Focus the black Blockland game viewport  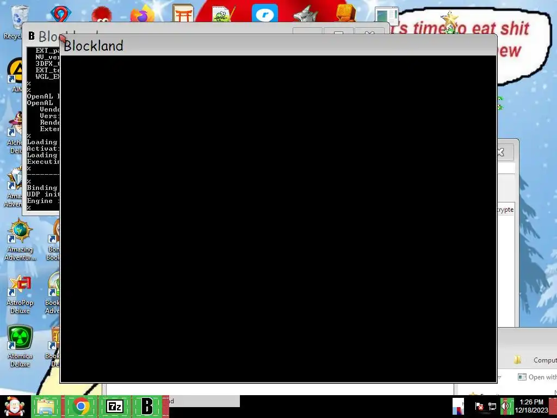(x=278, y=219)
